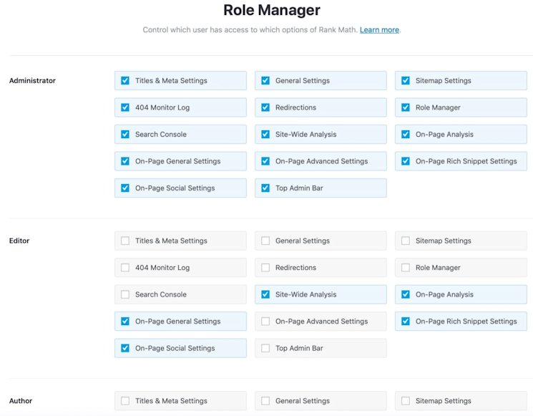
Task: Uncheck Administrator On-Page Social Settings
Action: pyautogui.click(x=125, y=188)
